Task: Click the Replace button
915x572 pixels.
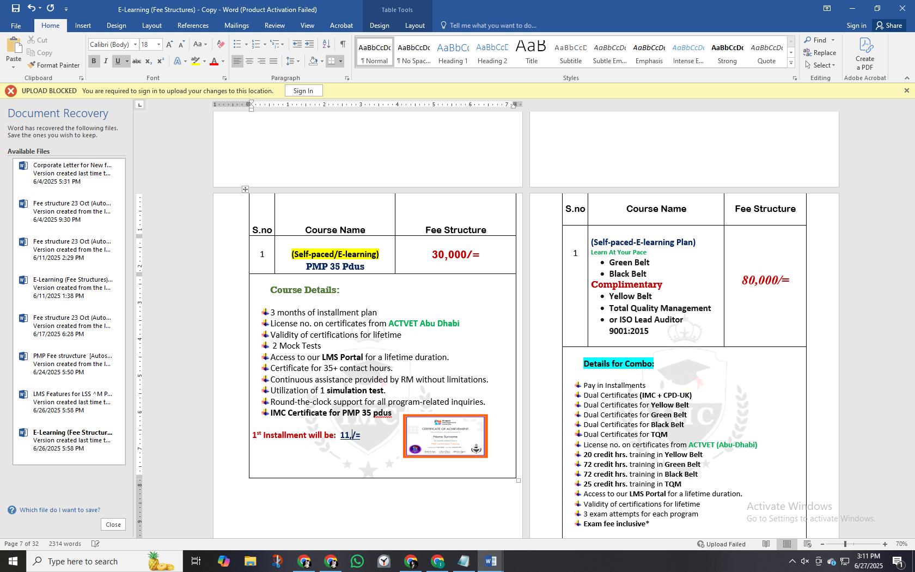Action: click(820, 53)
